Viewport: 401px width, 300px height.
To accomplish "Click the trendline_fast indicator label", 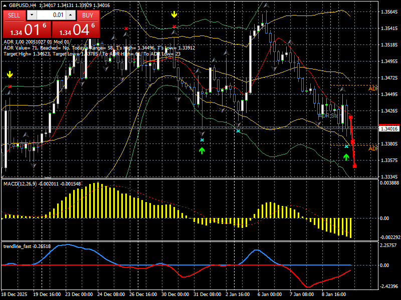I will pyautogui.click(x=18, y=246).
